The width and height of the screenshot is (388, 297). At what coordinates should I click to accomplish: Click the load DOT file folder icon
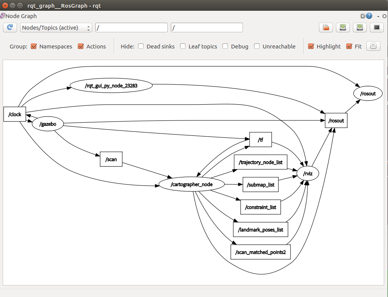point(326,28)
